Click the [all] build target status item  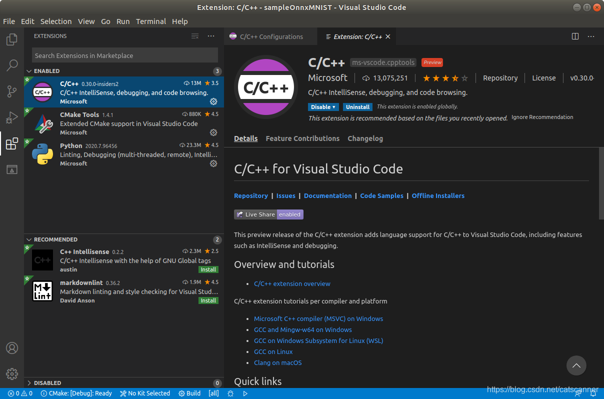tap(213, 393)
